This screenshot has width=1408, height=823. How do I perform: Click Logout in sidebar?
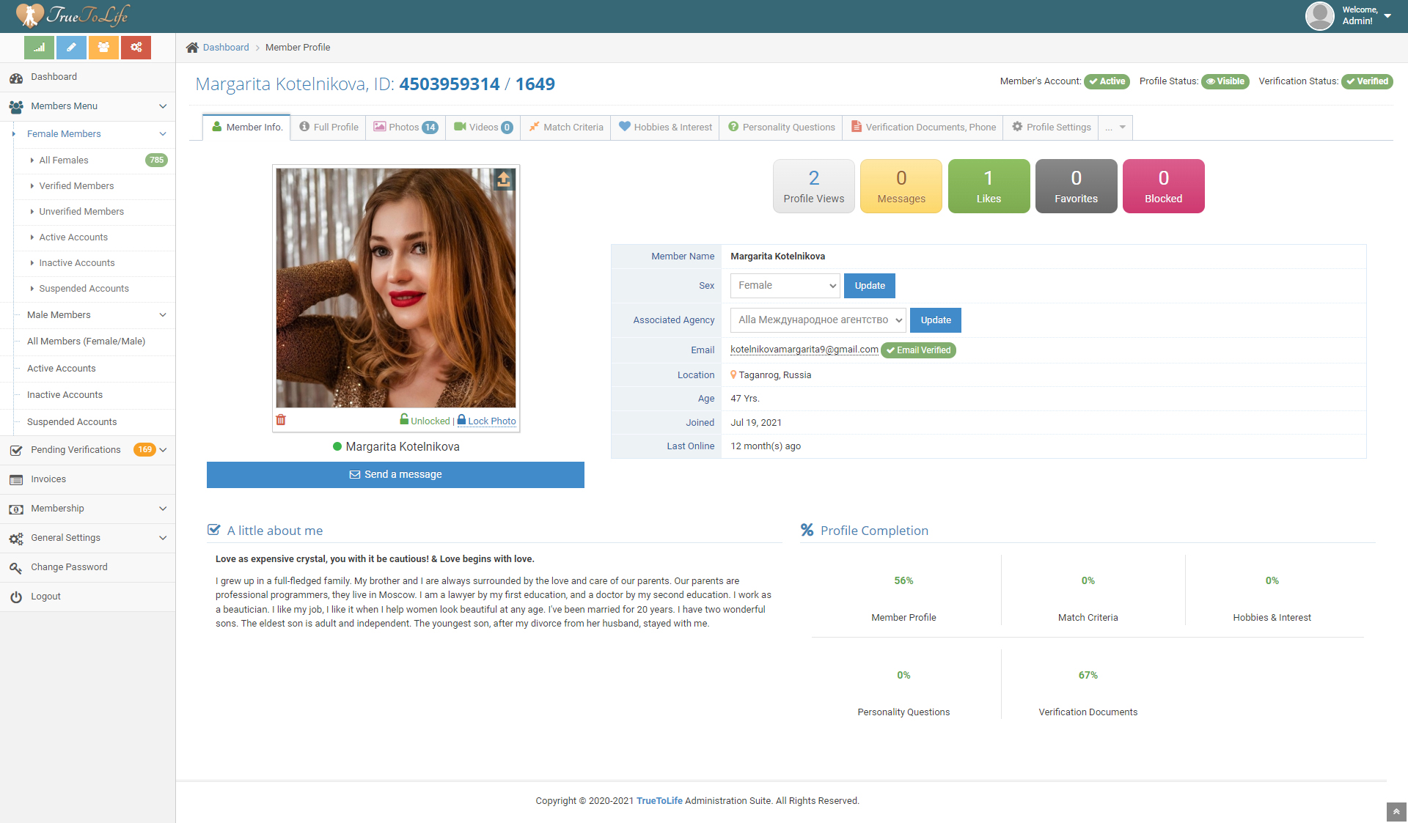coord(88,597)
